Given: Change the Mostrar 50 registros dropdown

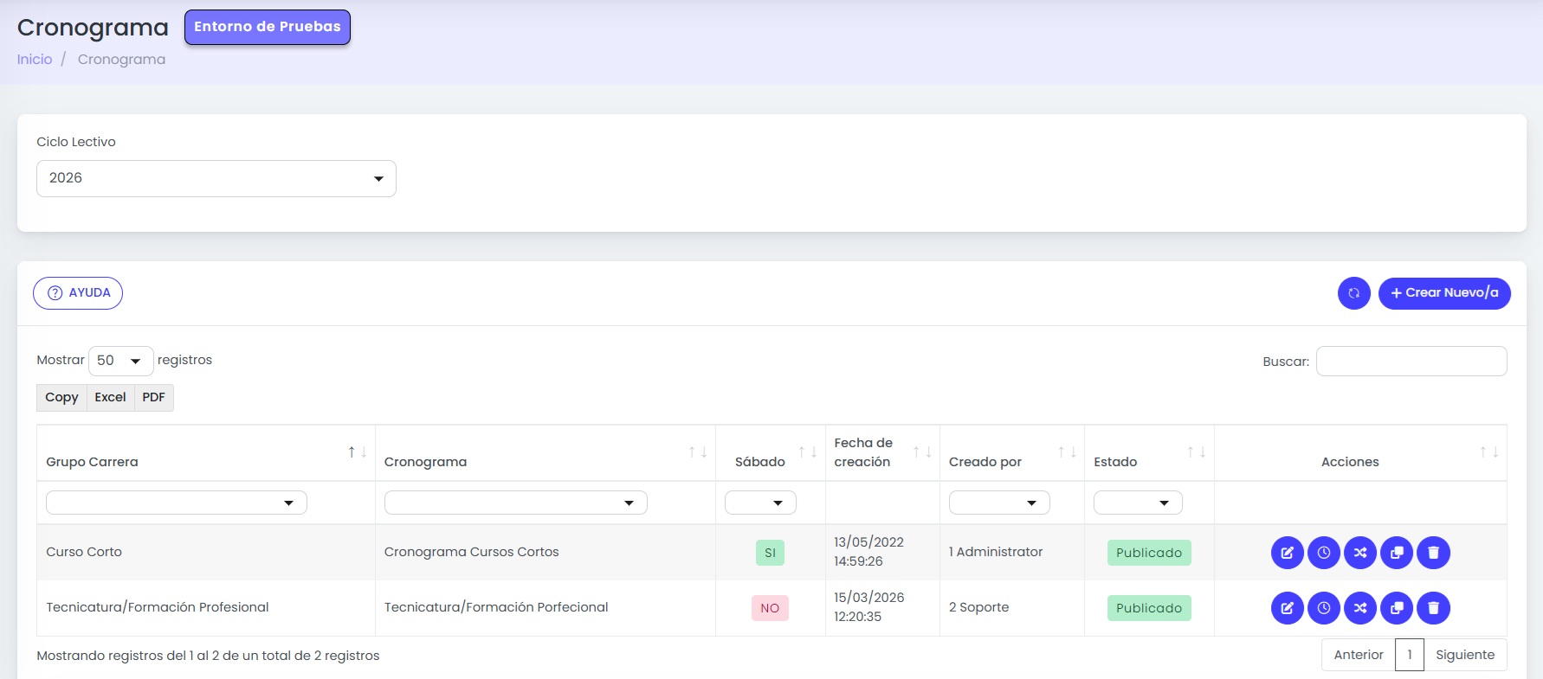Looking at the screenshot, I should (x=121, y=361).
